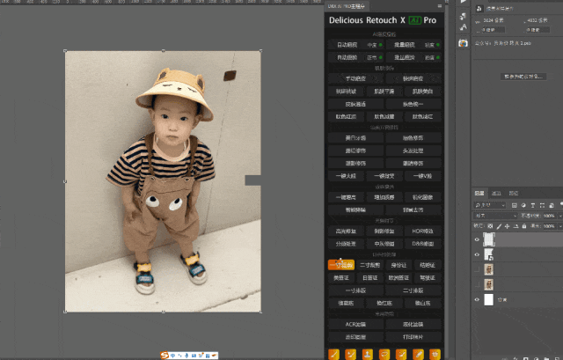Lock position move icon in Layers panel
This screenshot has width=563, height=360.
507,226
